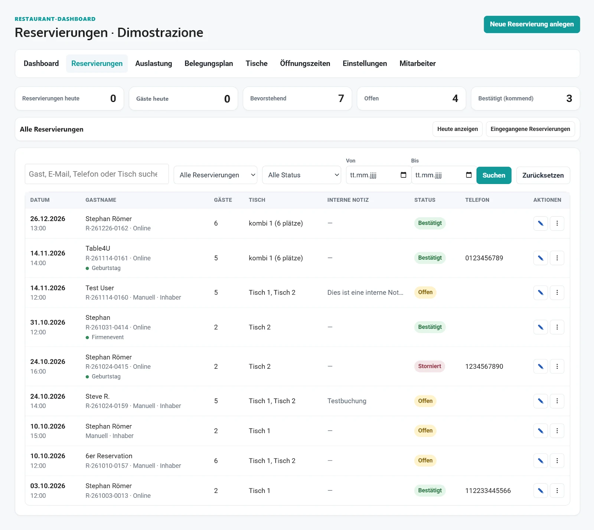Switch to the Mitarbeiter tab
The width and height of the screenshot is (594, 530).
click(418, 63)
